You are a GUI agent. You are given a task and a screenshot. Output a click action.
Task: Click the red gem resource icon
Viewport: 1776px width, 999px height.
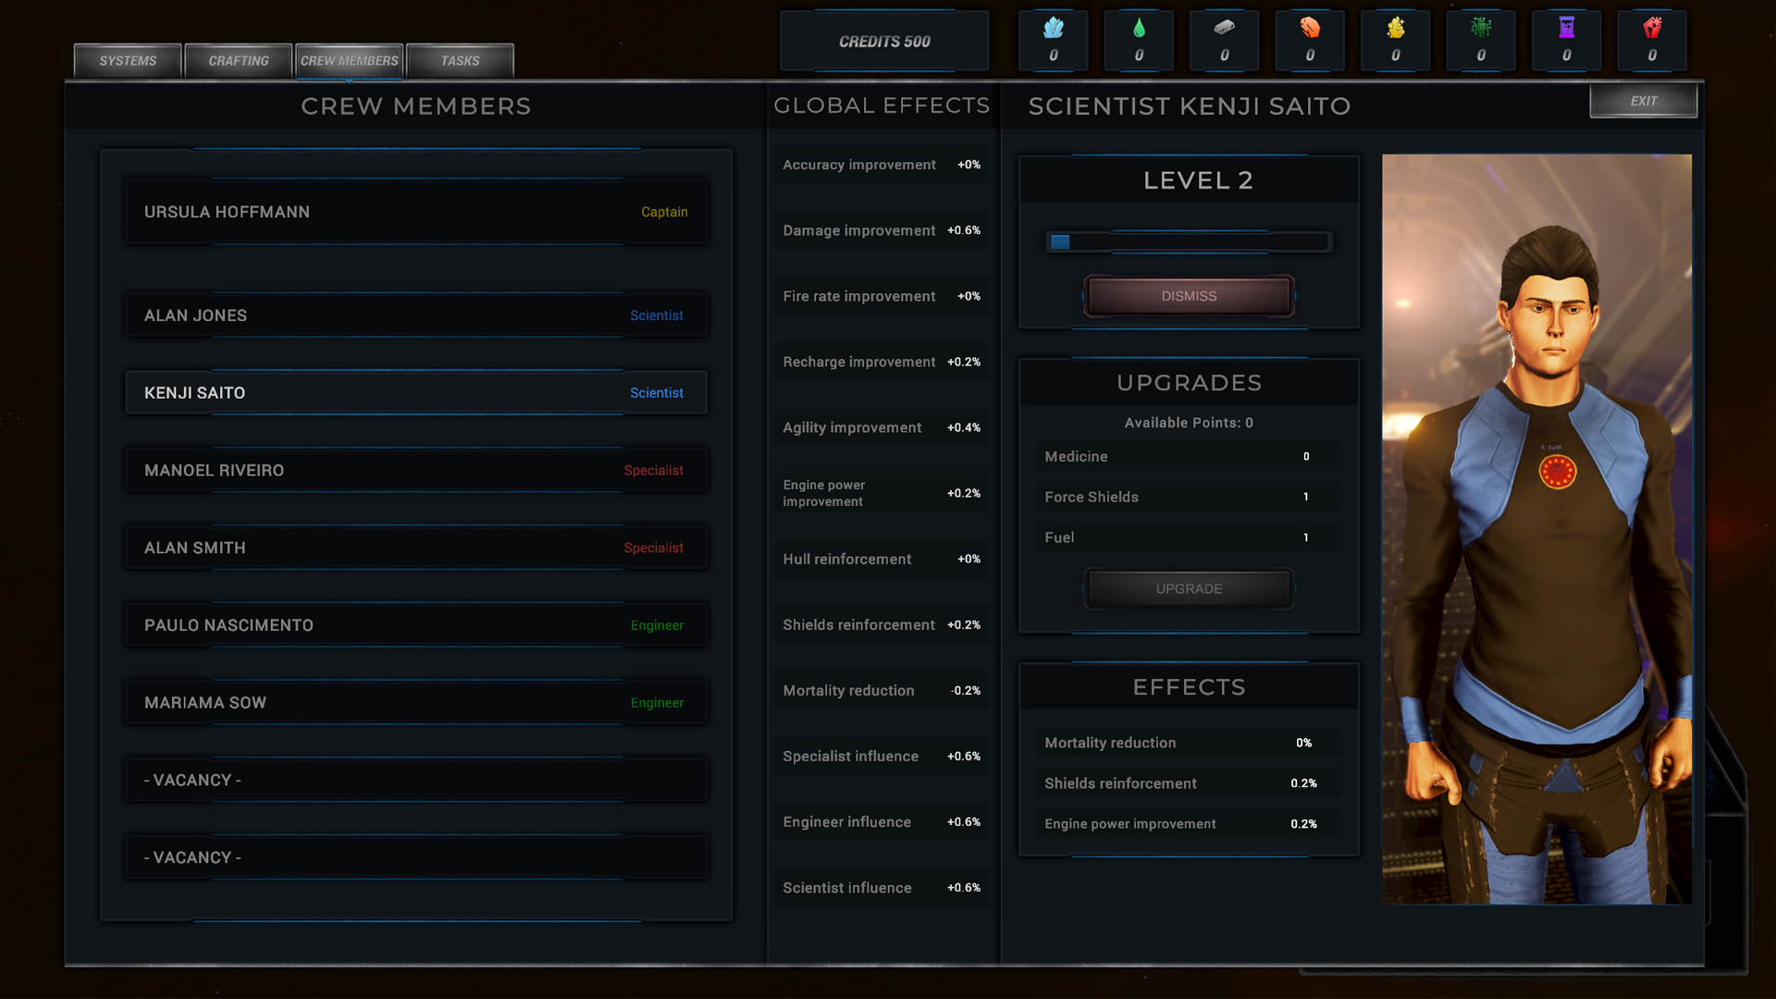click(1652, 28)
